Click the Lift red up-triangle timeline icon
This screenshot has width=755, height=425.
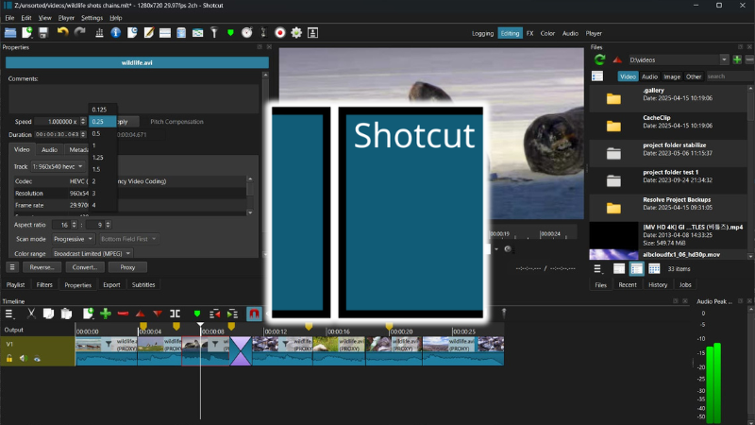tap(140, 314)
